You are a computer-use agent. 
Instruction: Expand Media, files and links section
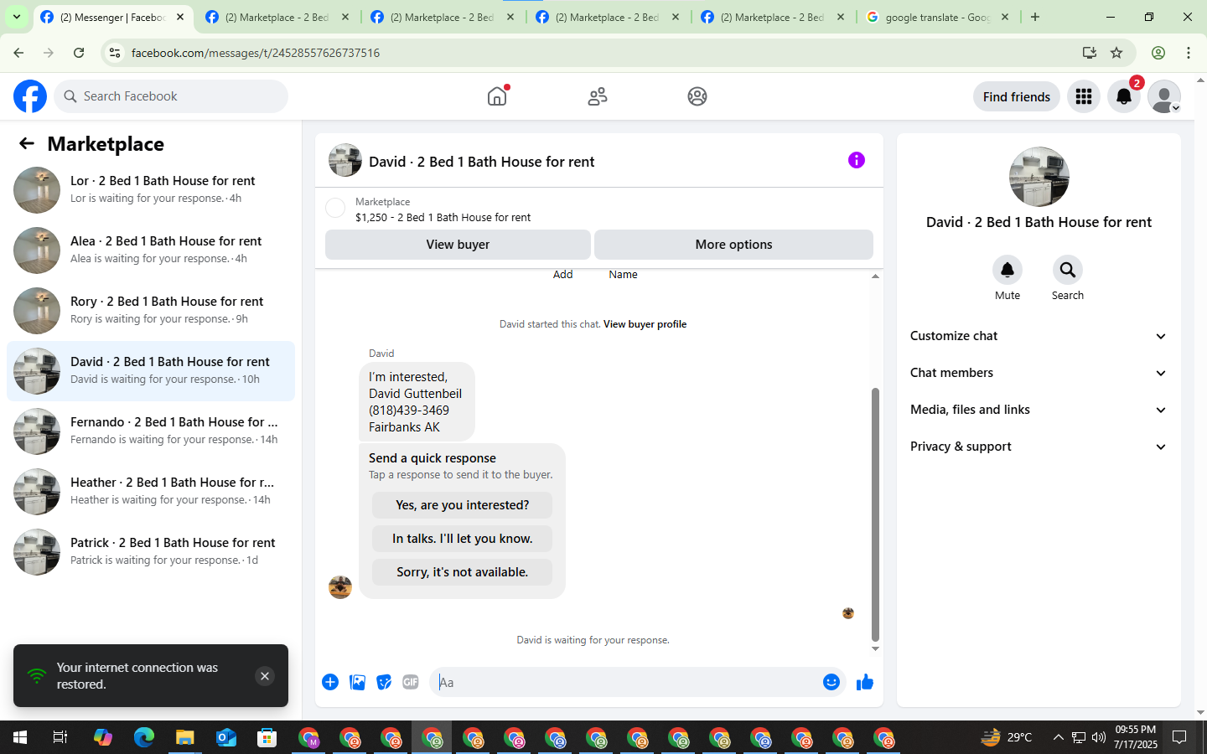coord(1039,410)
